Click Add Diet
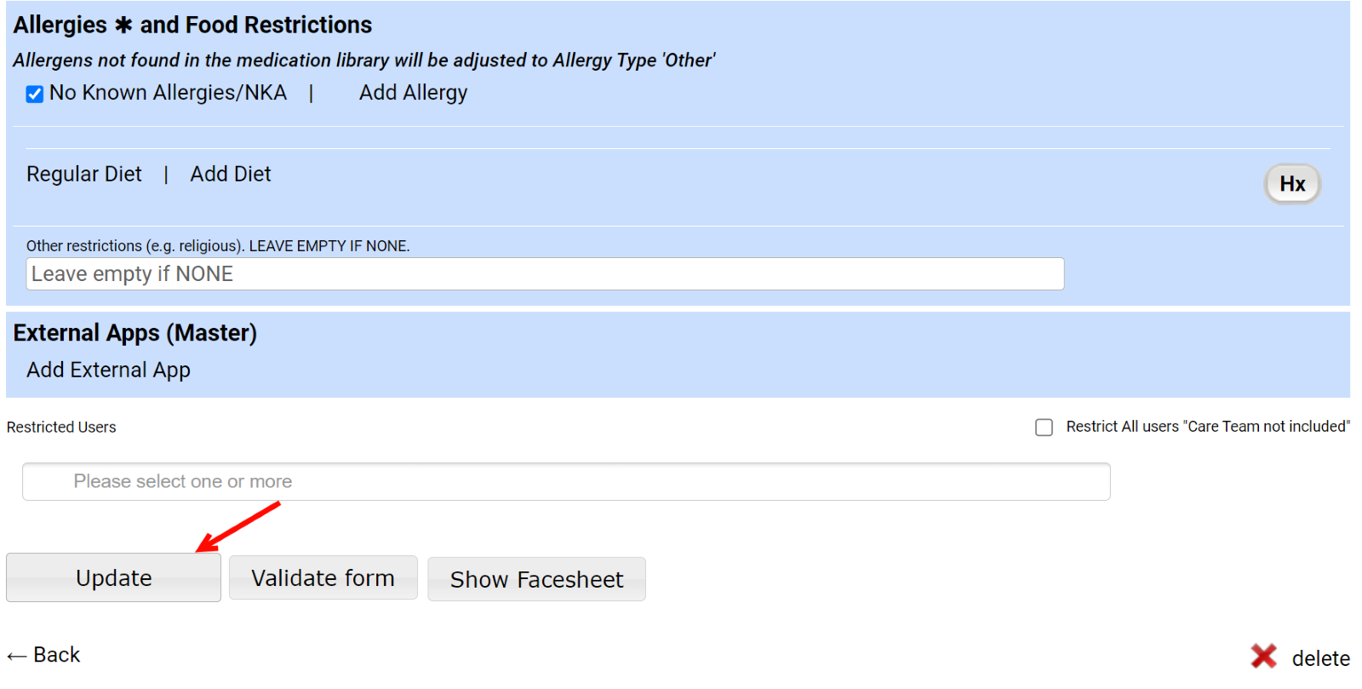 click(231, 175)
